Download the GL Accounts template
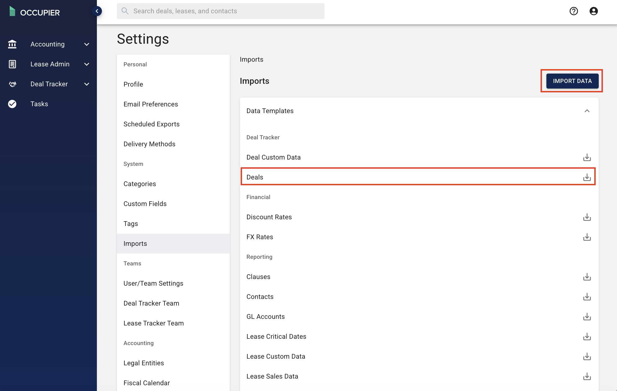The height and width of the screenshot is (391, 617). point(587,317)
